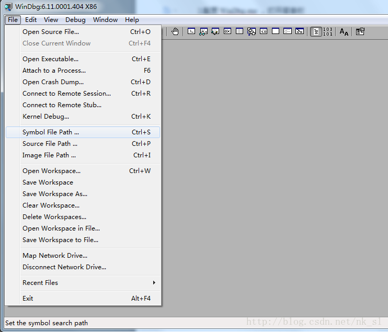Select Open Executable... menu entry
This screenshot has height=332, width=388.
point(83,59)
